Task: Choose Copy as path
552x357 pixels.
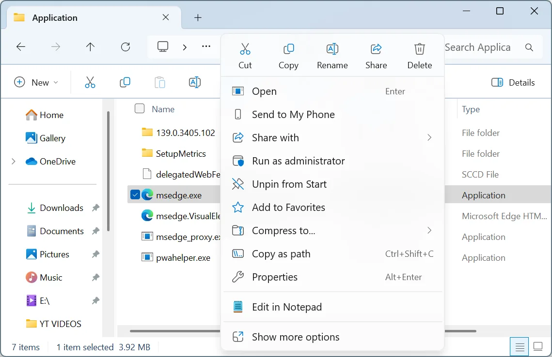Action: coord(332,253)
